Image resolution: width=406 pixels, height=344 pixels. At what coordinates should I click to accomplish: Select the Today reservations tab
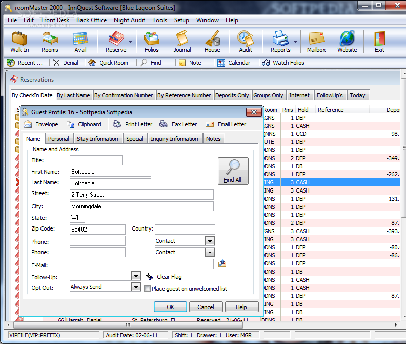click(x=357, y=95)
